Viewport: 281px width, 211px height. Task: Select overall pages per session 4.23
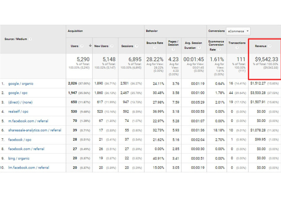click(x=173, y=59)
